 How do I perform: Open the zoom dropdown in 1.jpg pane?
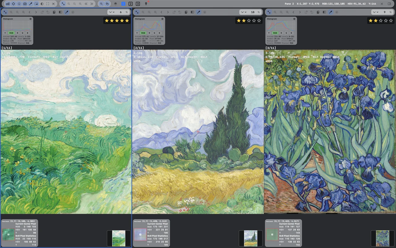click(x=111, y=12)
